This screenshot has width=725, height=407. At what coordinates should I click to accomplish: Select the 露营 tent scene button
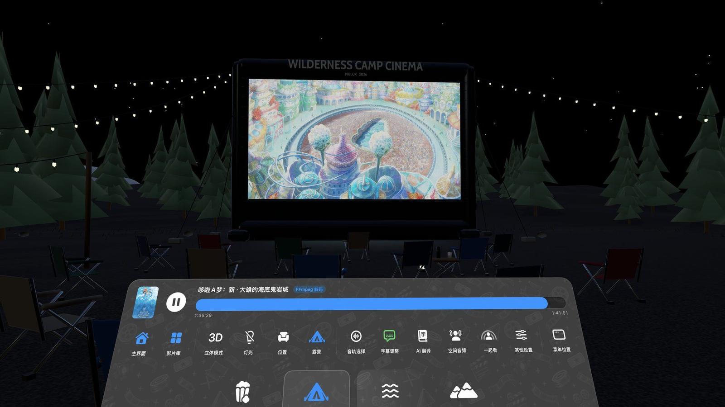[317, 342]
